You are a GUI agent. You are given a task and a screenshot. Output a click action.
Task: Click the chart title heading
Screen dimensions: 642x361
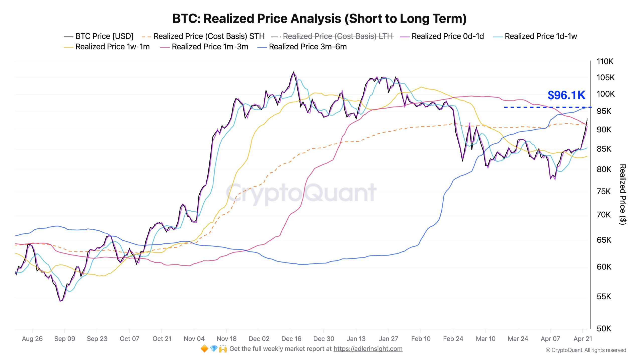coord(319,19)
